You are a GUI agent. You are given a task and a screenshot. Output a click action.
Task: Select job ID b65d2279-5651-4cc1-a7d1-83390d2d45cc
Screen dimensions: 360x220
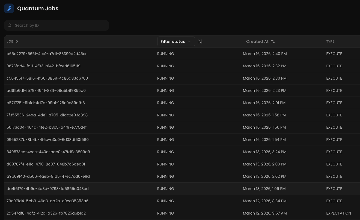[47, 54]
